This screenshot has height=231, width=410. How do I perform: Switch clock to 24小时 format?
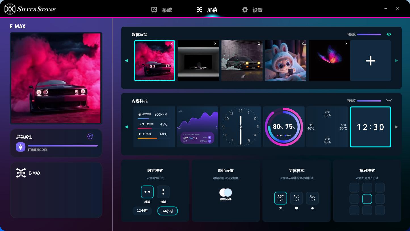167,211
